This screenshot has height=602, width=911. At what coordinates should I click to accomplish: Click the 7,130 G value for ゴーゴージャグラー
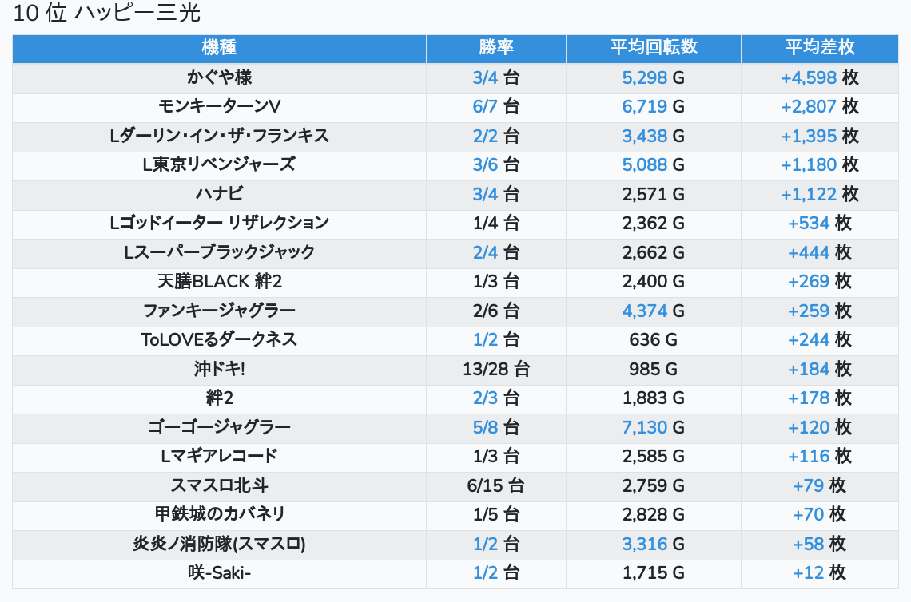point(653,427)
